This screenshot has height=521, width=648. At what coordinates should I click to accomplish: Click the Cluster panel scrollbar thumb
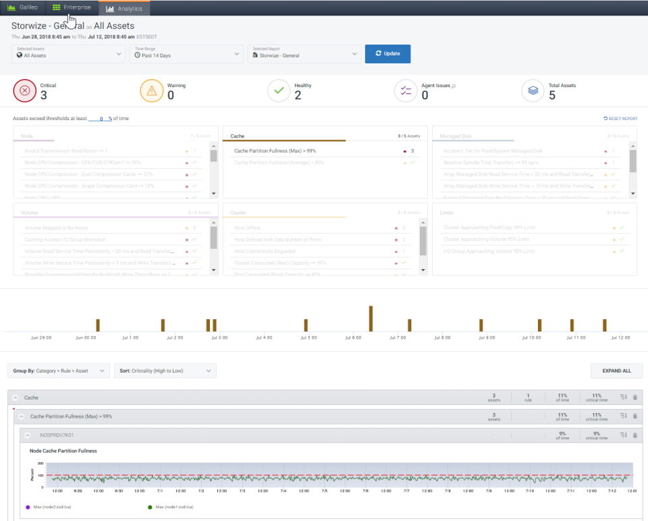click(423, 241)
